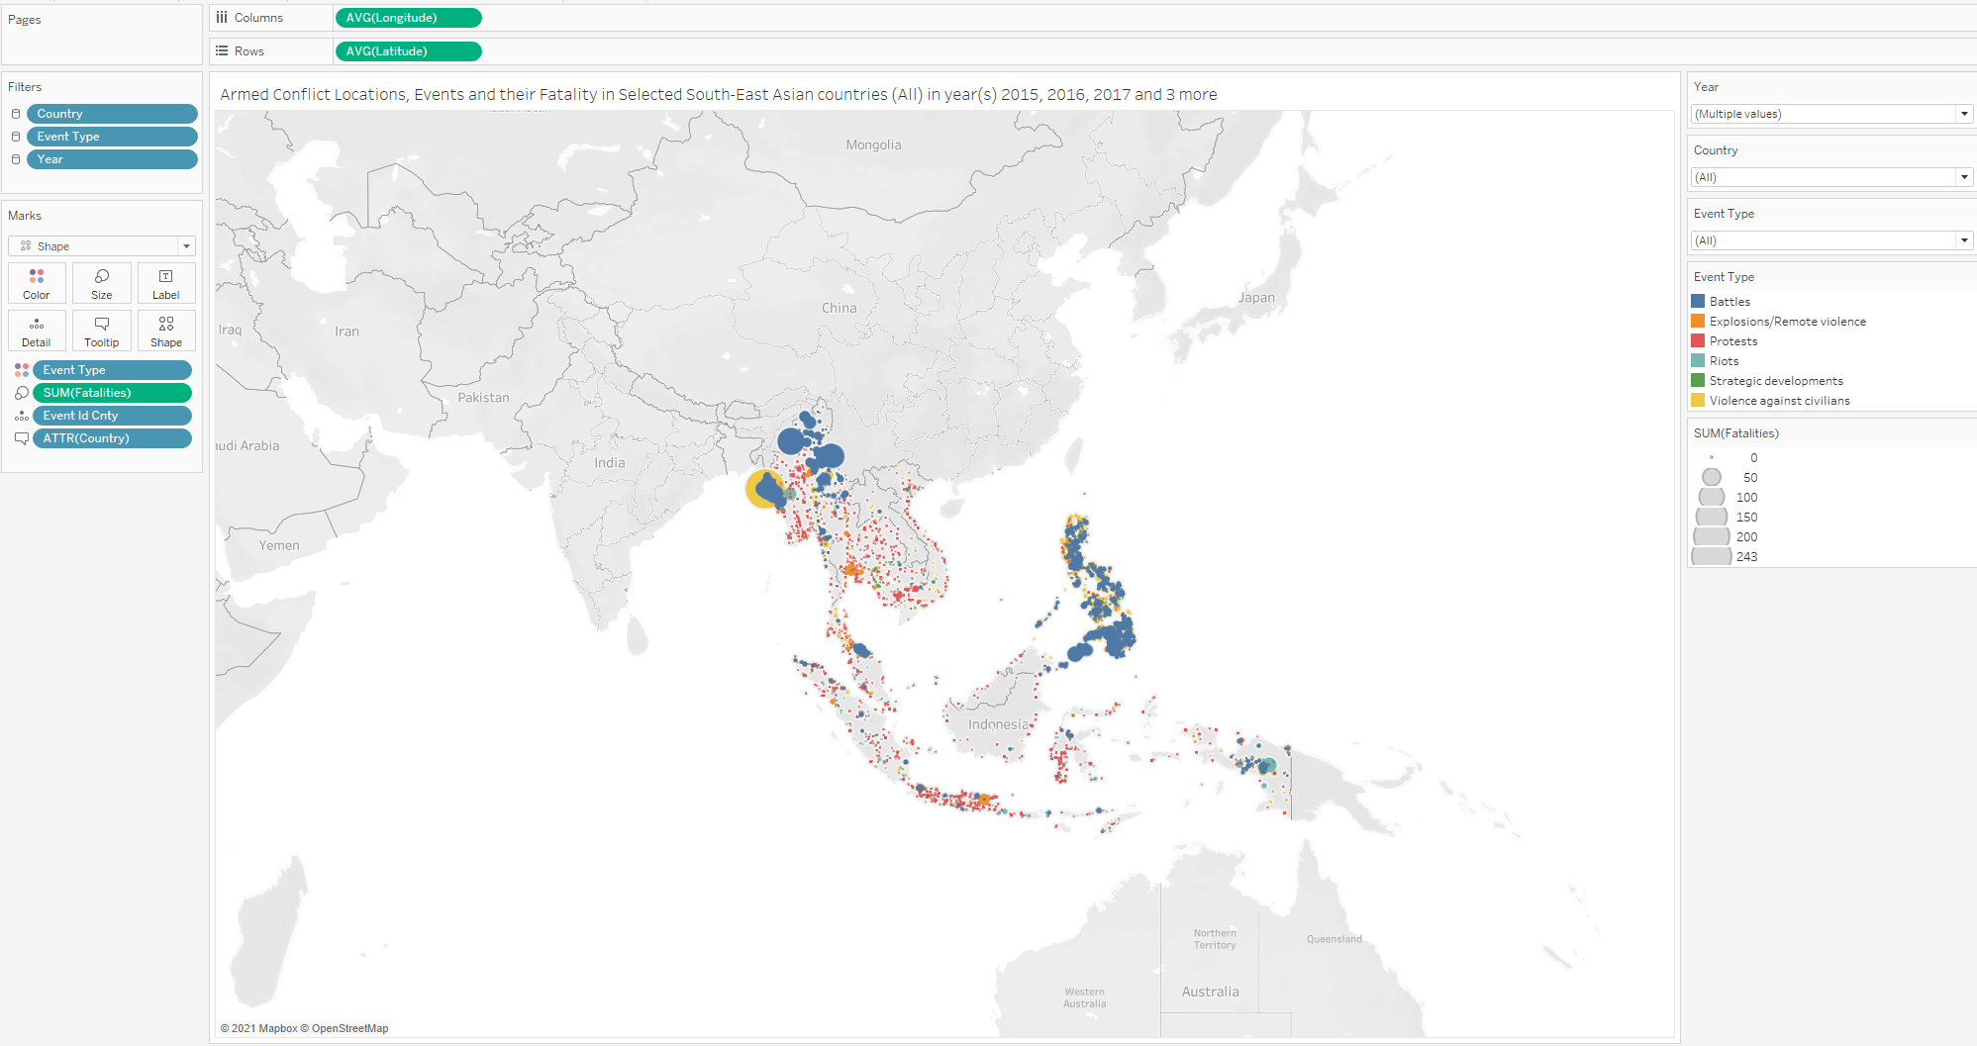Select the AVG(Latitude) pill in Rows
This screenshot has height=1046, width=1977.
click(x=408, y=51)
